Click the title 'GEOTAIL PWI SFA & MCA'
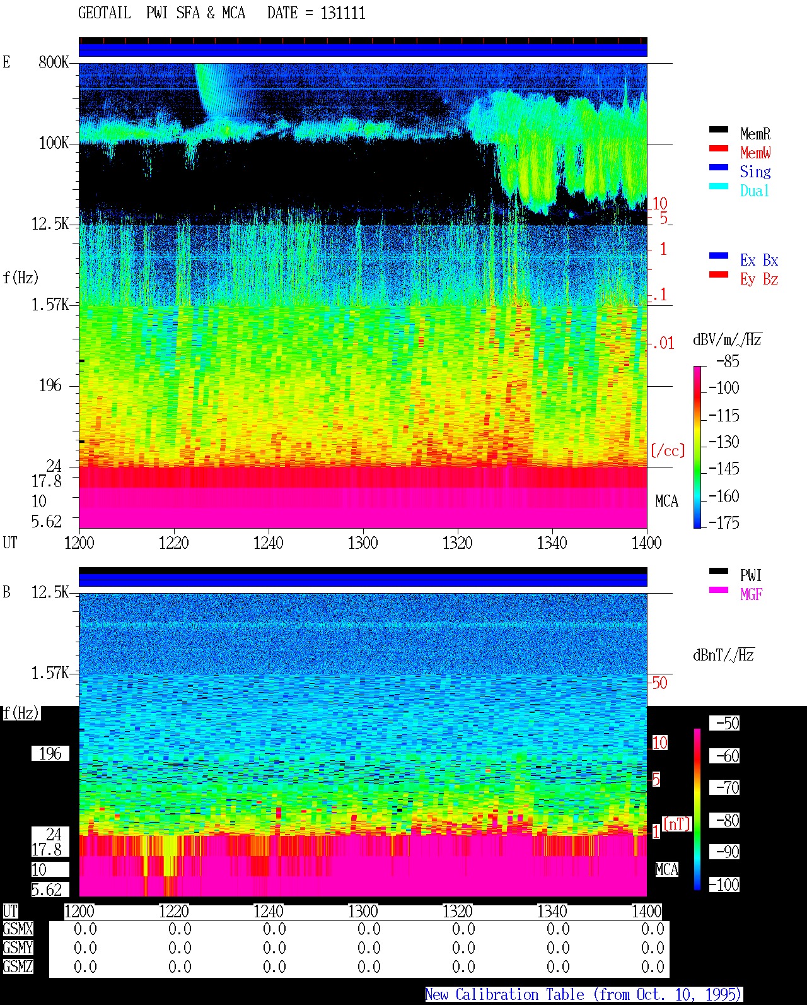 point(161,13)
